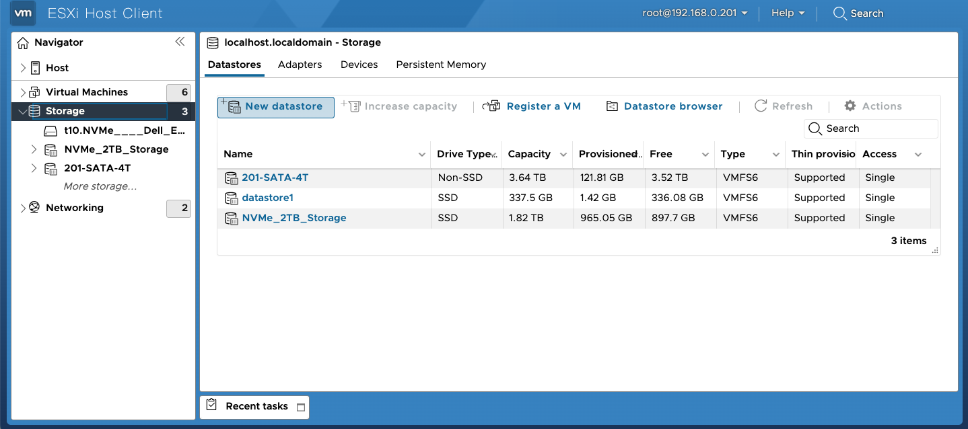Screen dimensions: 968x429
Task: Click the table resize grip icon
Action: pos(935,250)
